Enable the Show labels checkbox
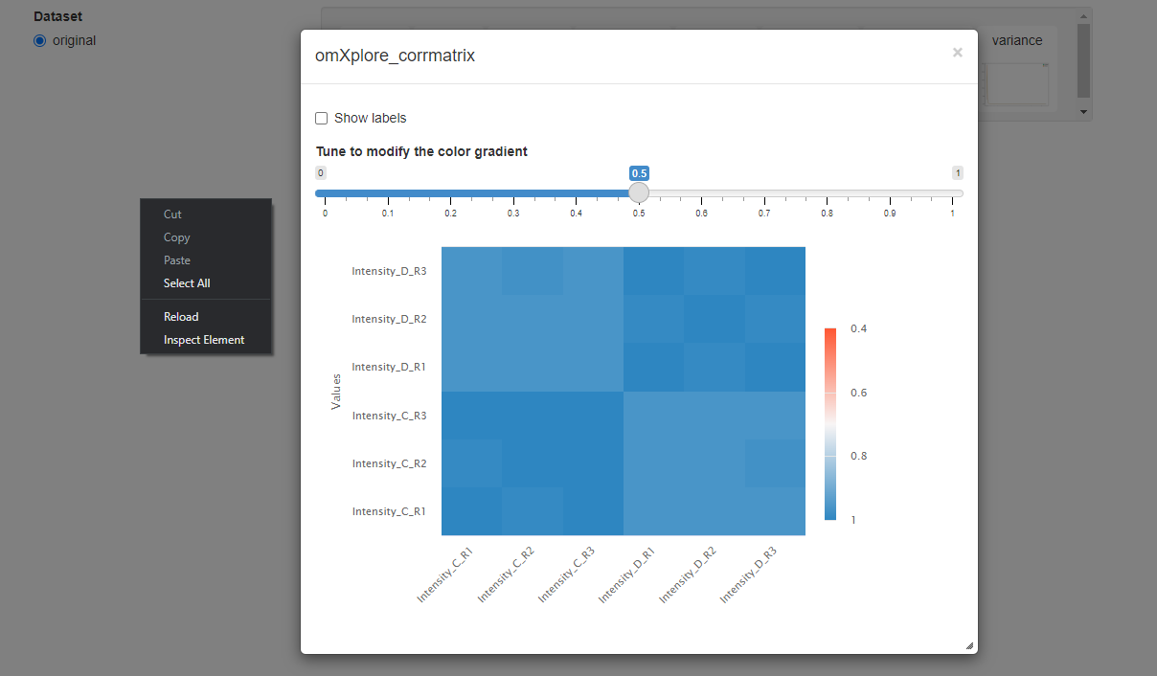This screenshot has width=1157, height=676. (322, 119)
